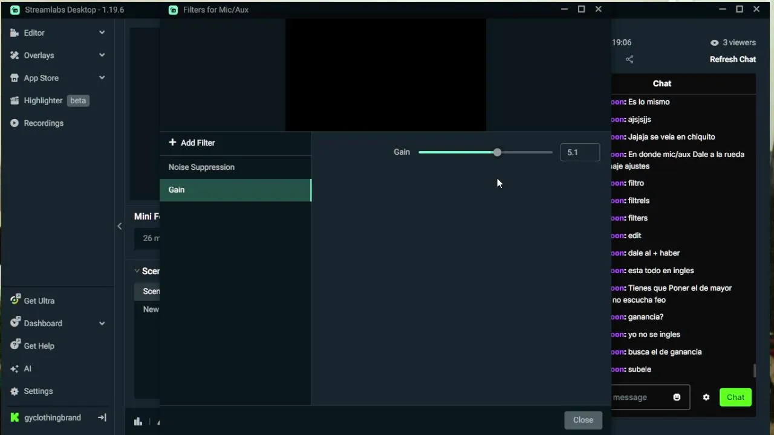
Task: Click the plus icon for Add Filter
Action: pos(172,143)
